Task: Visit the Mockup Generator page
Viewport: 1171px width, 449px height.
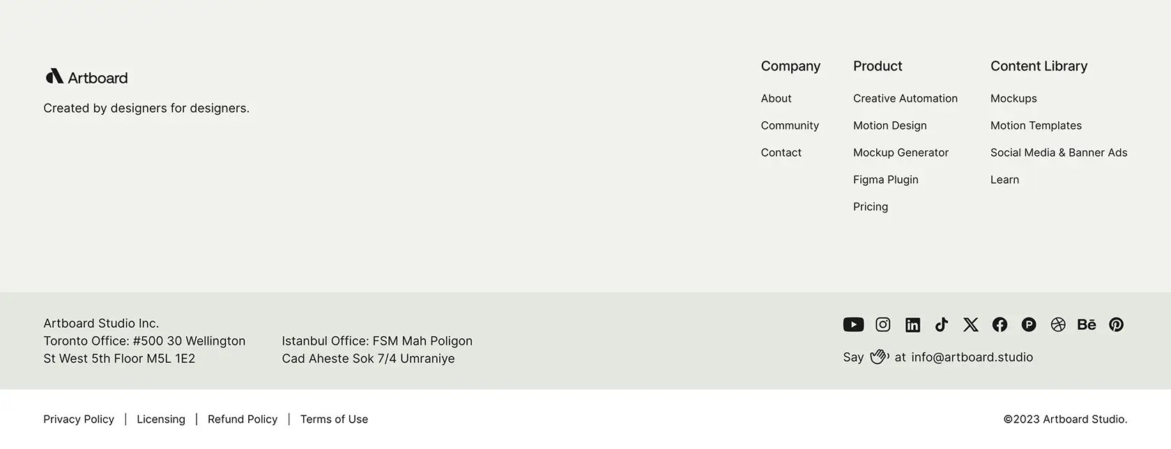Action: click(901, 152)
